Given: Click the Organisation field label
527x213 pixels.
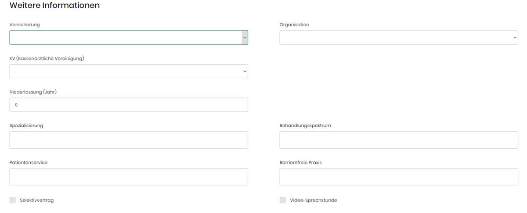Looking at the screenshot, I should click(294, 25).
